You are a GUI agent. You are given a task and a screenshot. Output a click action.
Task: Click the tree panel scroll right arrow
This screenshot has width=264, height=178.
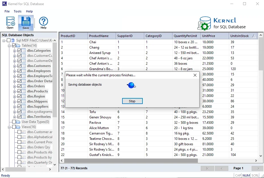[50, 169]
